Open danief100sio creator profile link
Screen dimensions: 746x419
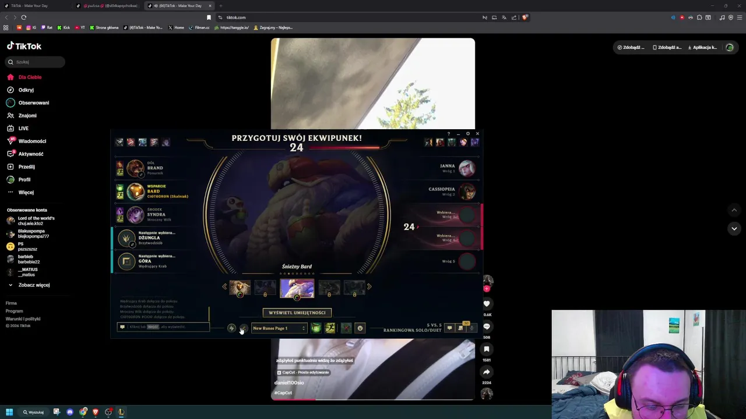tap(289, 383)
